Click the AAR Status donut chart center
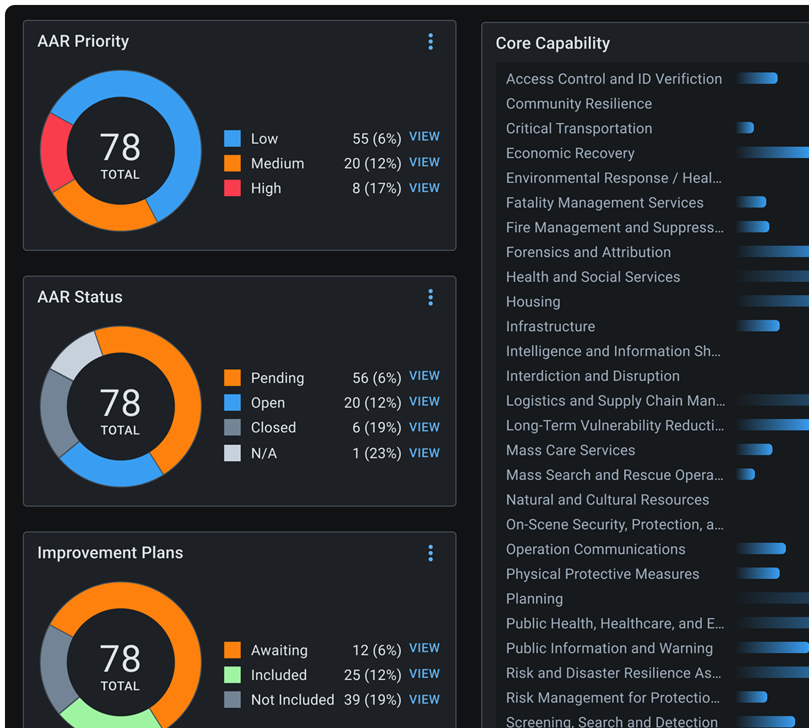 tap(121, 410)
